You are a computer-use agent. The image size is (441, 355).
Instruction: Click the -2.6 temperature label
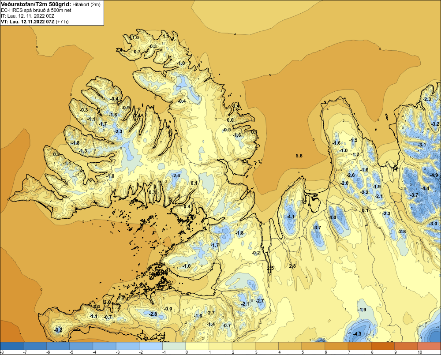[x=351, y=175]
